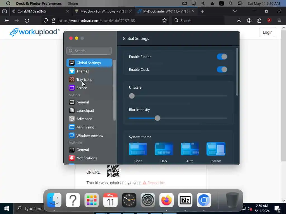Open General under MyDock
The image size is (286, 214).
click(89, 102)
